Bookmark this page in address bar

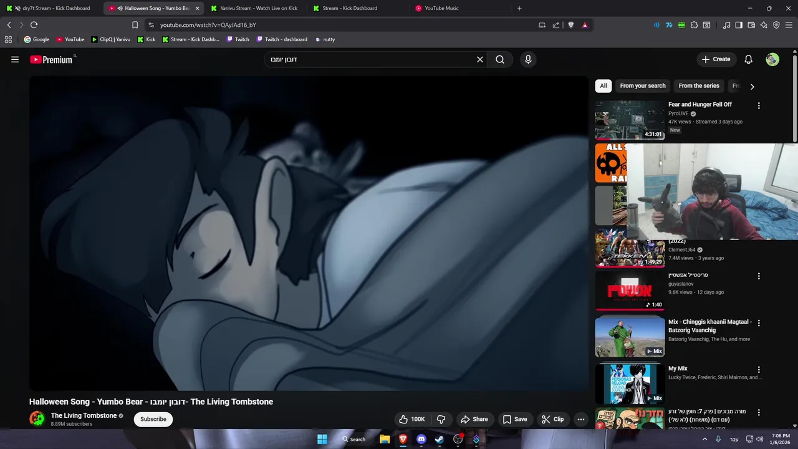click(135, 25)
